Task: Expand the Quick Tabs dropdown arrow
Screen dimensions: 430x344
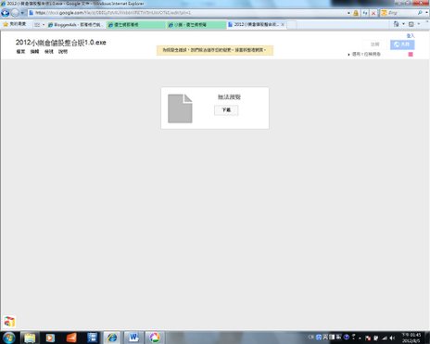Action: 44,25
